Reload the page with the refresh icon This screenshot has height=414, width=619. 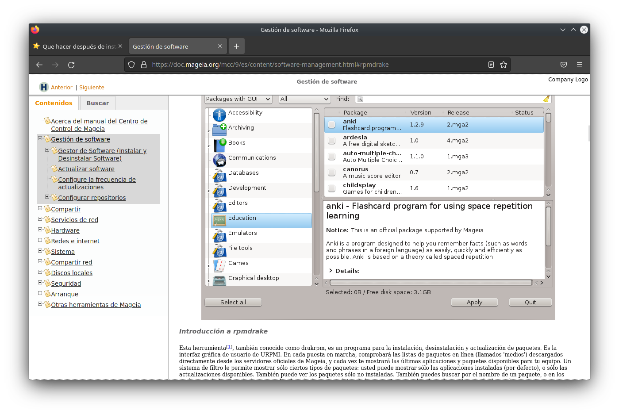71,65
